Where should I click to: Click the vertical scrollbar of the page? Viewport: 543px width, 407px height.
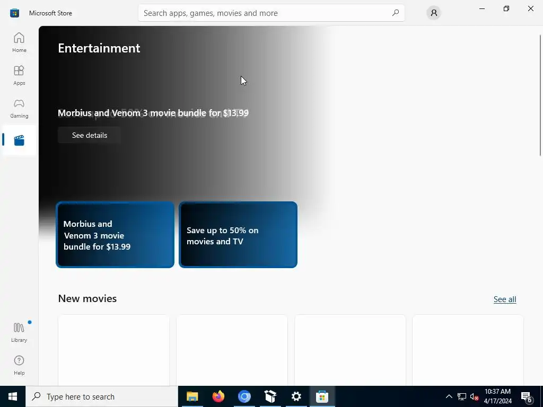(x=540, y=95)
